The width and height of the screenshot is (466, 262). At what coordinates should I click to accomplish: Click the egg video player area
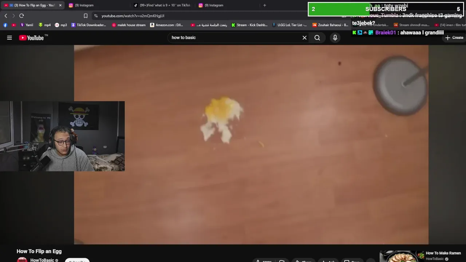(251, 144)
